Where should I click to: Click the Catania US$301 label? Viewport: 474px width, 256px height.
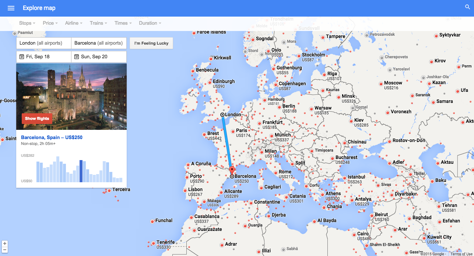click(297, 198)
